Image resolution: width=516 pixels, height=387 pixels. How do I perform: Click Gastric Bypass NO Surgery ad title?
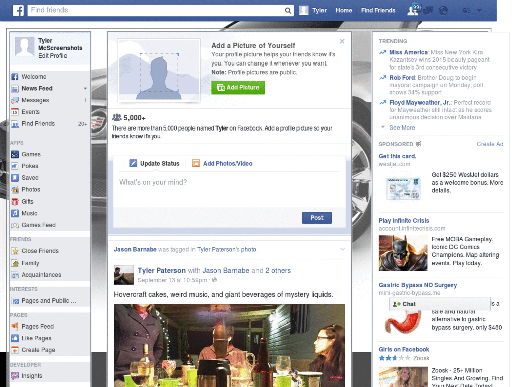click(418, 285)
